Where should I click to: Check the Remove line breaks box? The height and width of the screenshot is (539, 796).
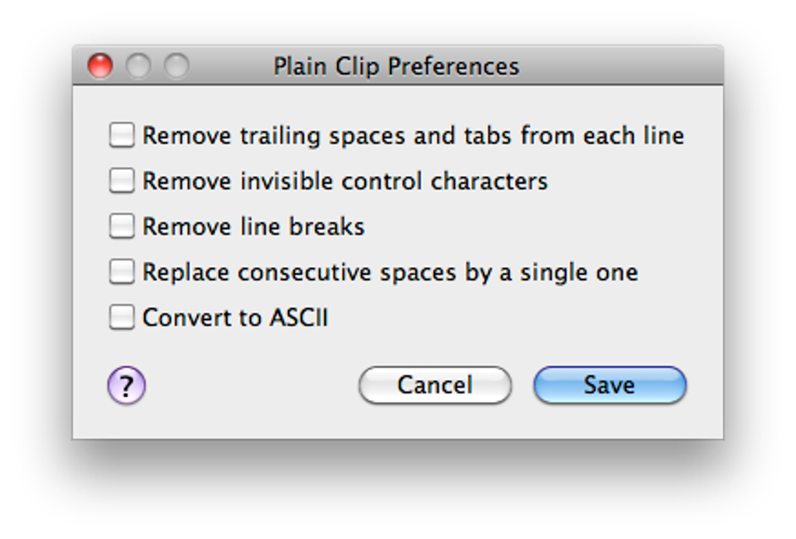pyautogui.click(x=122, y=226)
